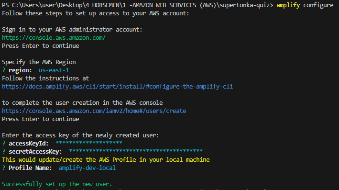
Task: Click the 'amplify configure' command text
Action: coord(305,5)
